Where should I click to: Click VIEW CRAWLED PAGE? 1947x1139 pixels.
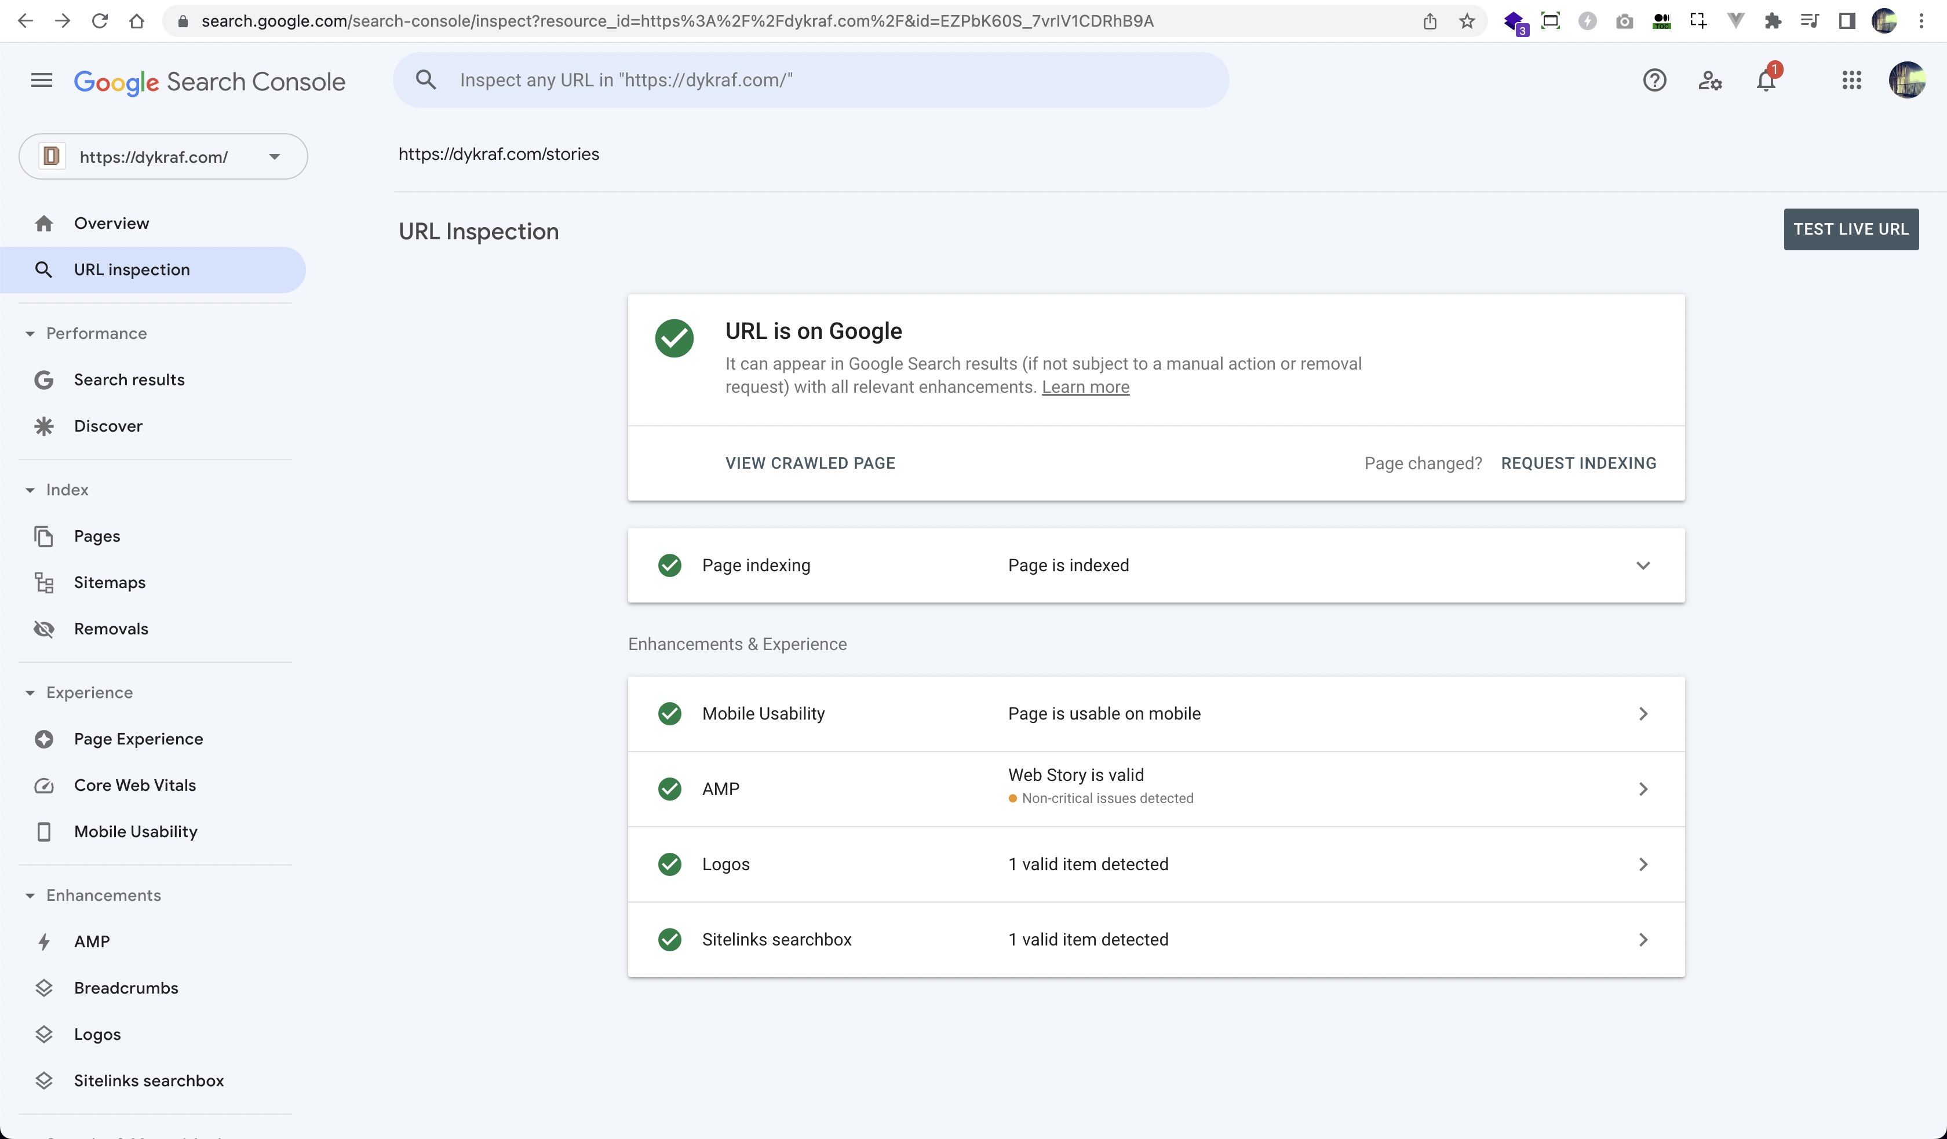click(x=810, y=463)
